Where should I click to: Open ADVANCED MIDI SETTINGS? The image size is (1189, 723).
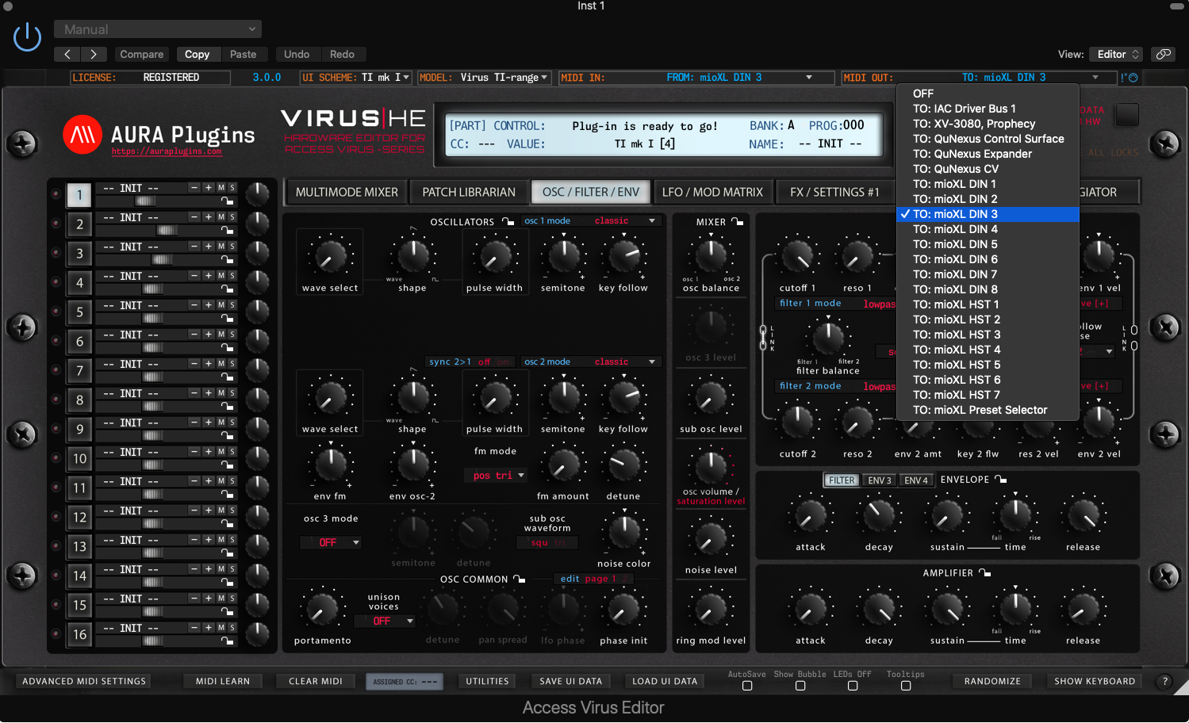(84, 681)
